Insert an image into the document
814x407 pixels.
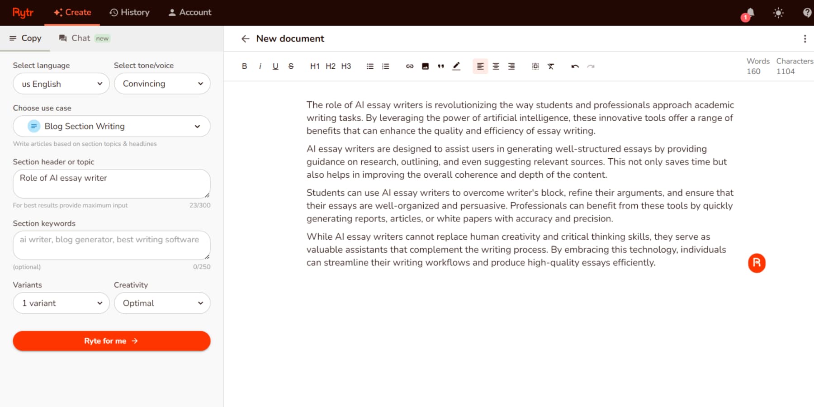tap(425, 66)
